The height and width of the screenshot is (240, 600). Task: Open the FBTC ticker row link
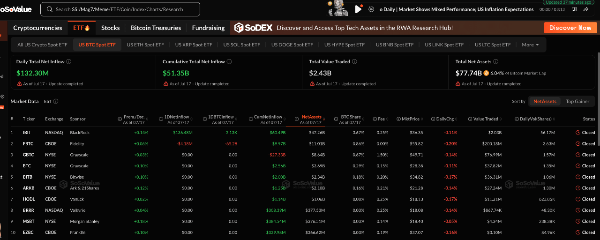(27, 143)
